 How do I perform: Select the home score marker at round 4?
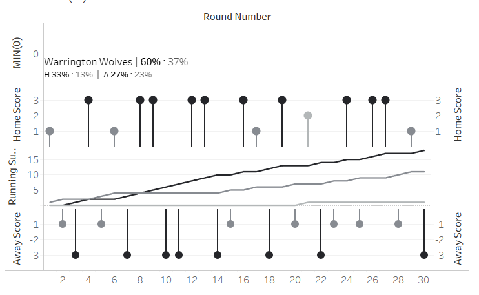pyautogui.click(x=88, y=100)
